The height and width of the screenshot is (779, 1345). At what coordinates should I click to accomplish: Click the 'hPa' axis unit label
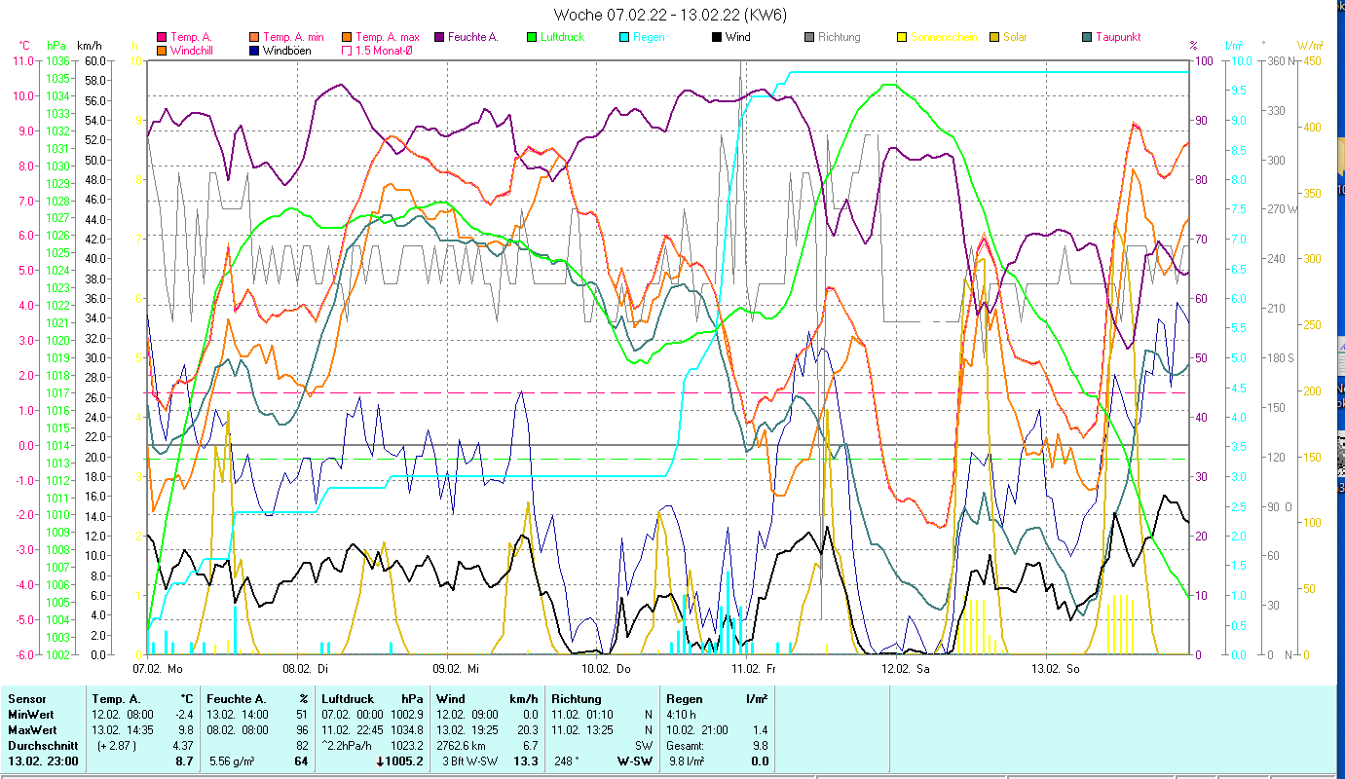click(56, 46)
